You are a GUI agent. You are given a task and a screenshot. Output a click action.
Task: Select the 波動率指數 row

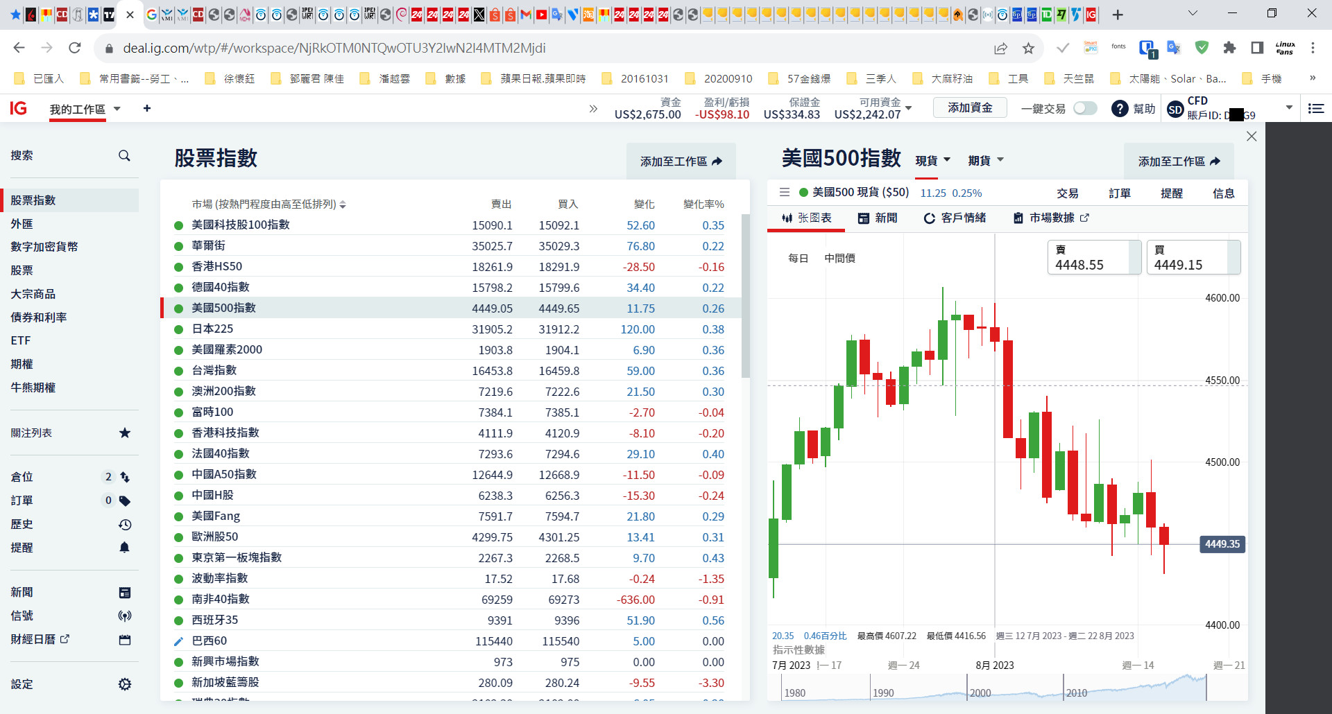tap(451, 579)
